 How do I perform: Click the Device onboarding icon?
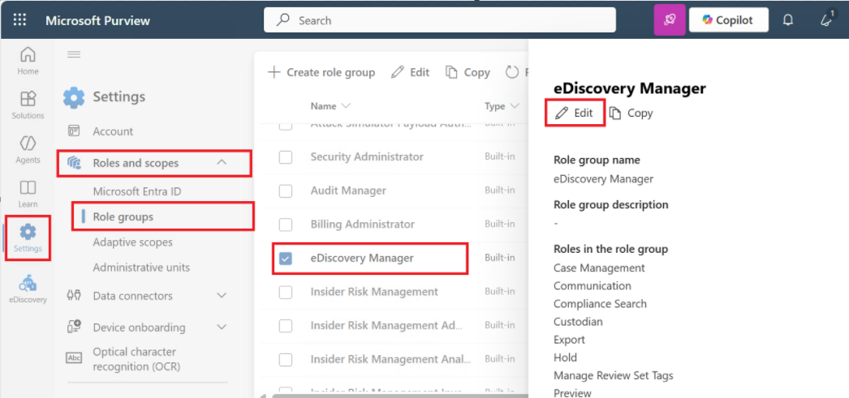[x=74, y=327]
